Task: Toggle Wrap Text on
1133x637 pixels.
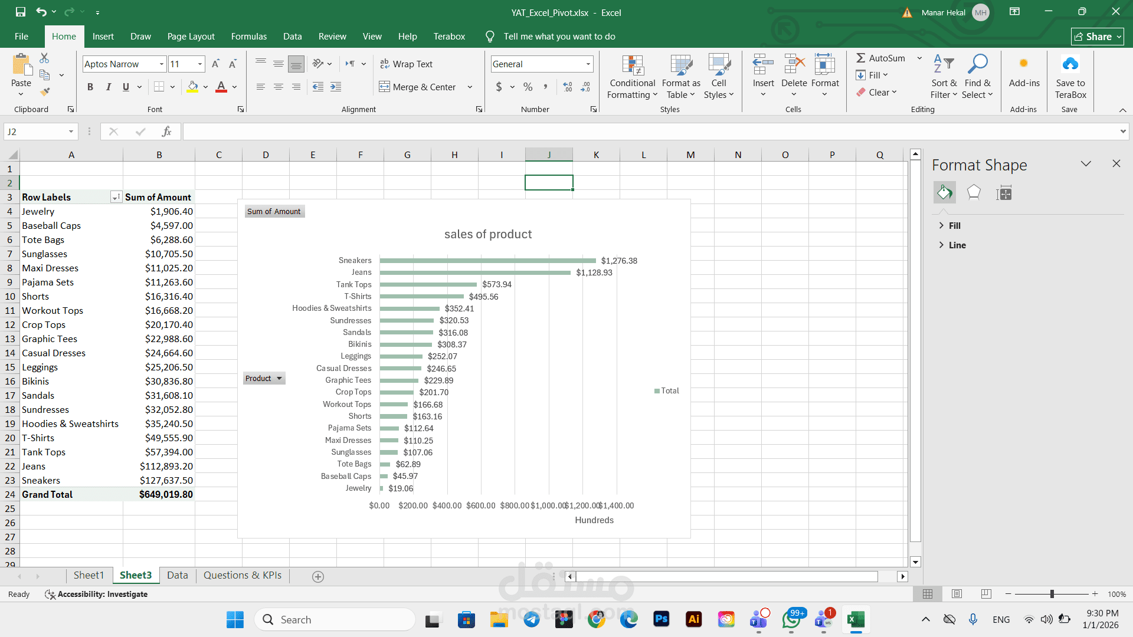Action: (406, 64)
